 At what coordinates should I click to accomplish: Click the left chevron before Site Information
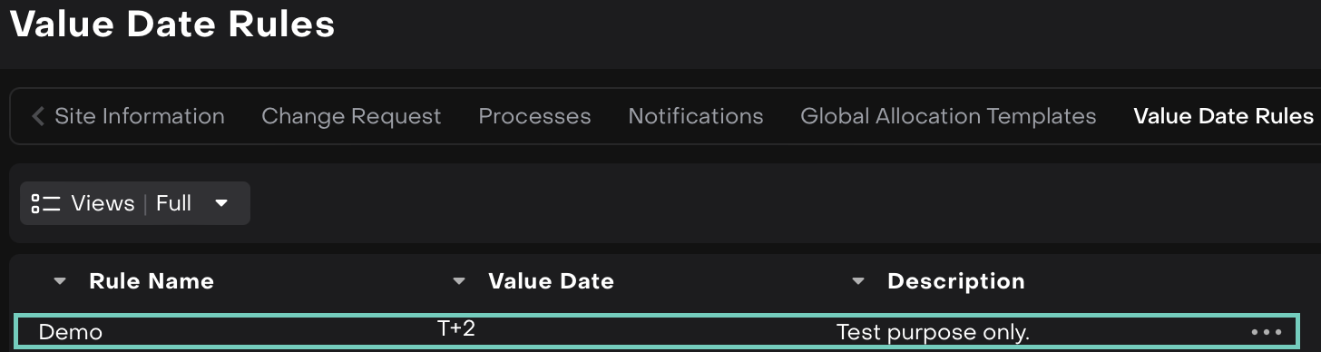click(37, 116)
